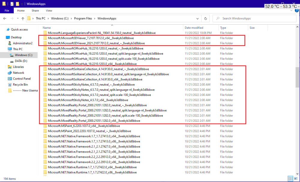Click Properties icon in quick access toolbar

(x=12, y=4)
